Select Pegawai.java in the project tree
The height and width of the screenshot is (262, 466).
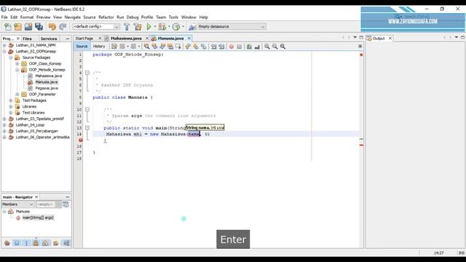(x=47, y=88)
